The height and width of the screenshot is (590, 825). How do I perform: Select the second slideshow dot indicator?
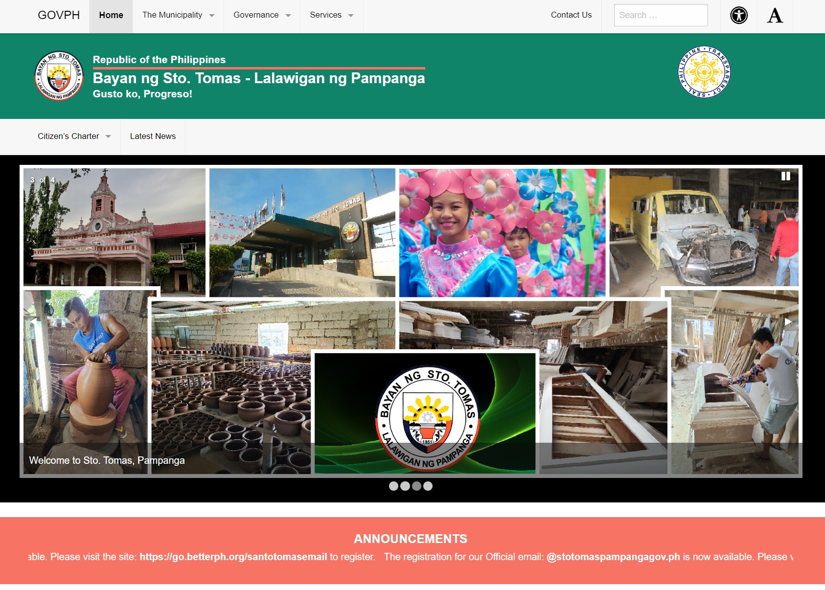405,486
